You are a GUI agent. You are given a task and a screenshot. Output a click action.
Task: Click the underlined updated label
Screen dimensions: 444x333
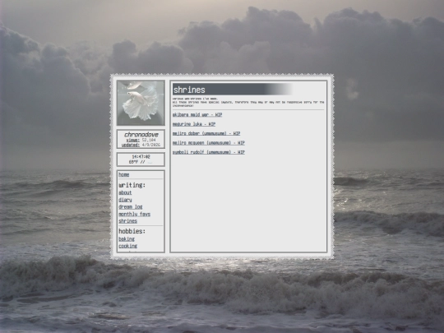(131, 145)
